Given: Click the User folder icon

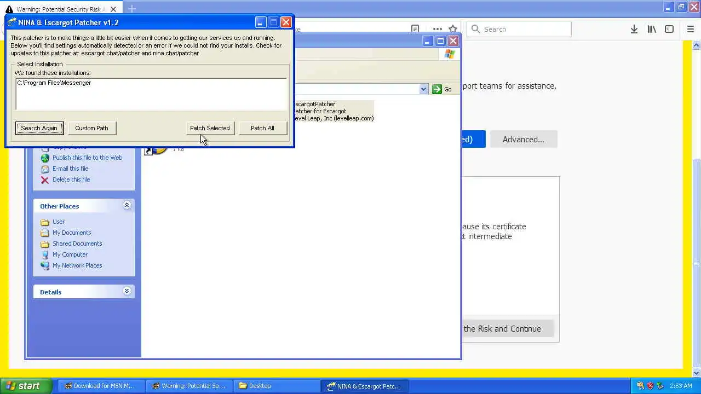Looking at the screenshot, I should 45,222.
